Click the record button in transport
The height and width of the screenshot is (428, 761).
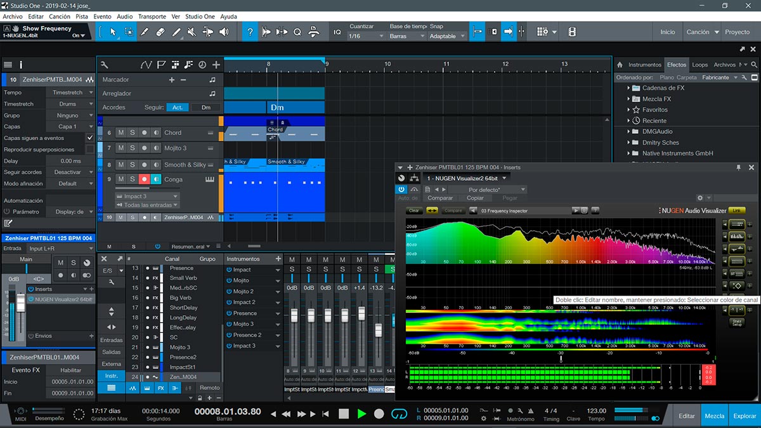[379, 413]
